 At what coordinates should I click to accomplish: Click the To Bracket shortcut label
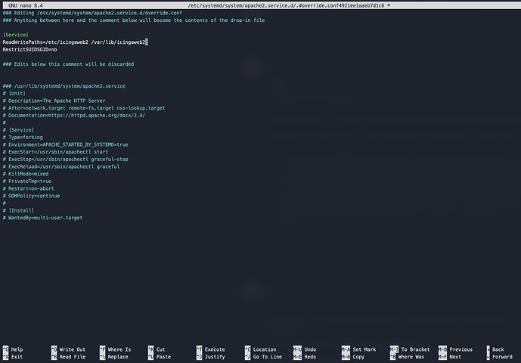pyautogui.click(x=415, y=349)
